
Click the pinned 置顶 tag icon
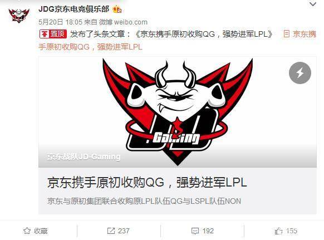click(x=53, y=34)
